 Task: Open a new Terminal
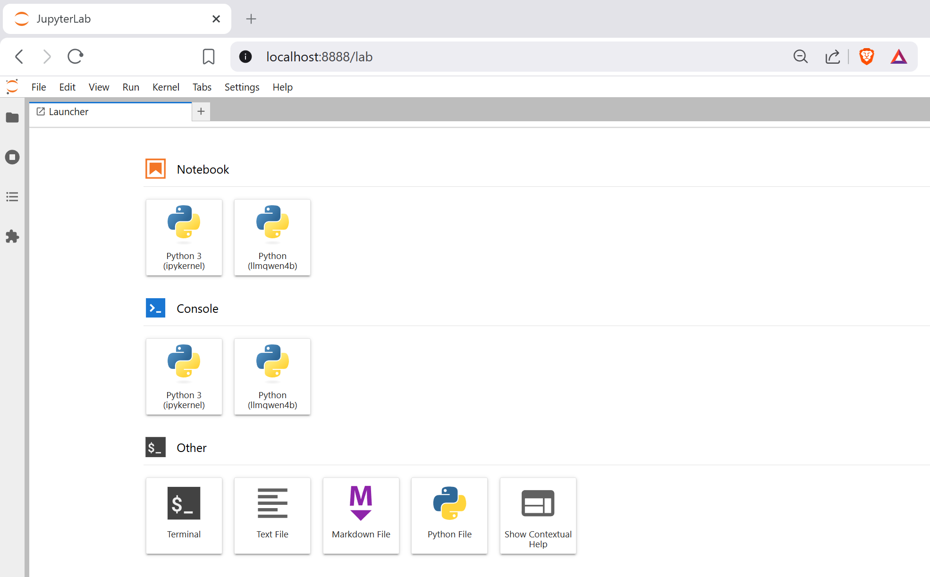click(184, 516)
